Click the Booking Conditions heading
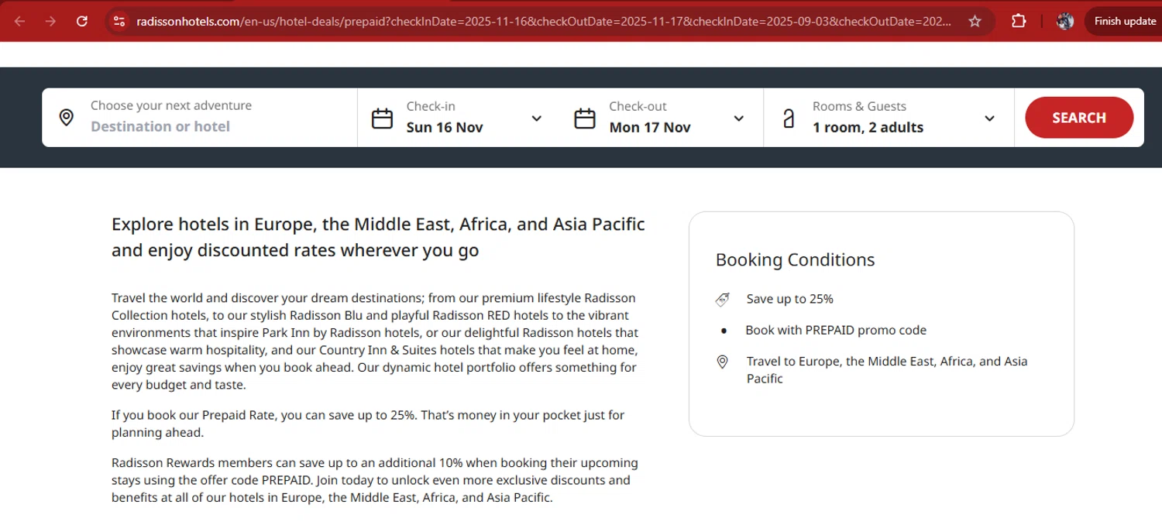1162x525 pixels. [x=795, y=260]
